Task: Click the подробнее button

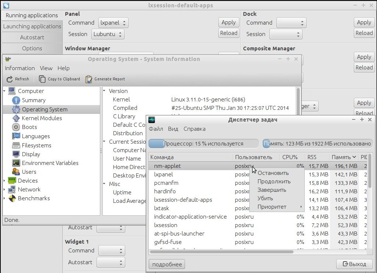Action: click(x=167, y=264)
